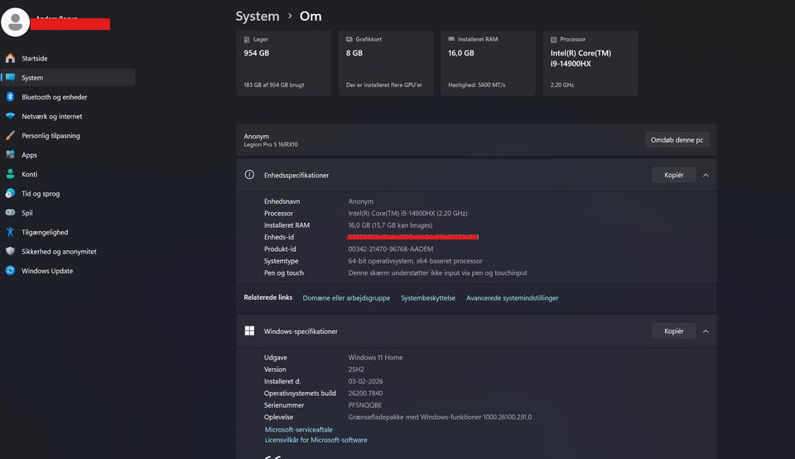
Task: Click the Enhedsspecifikationer info icon
Action: 249,175
